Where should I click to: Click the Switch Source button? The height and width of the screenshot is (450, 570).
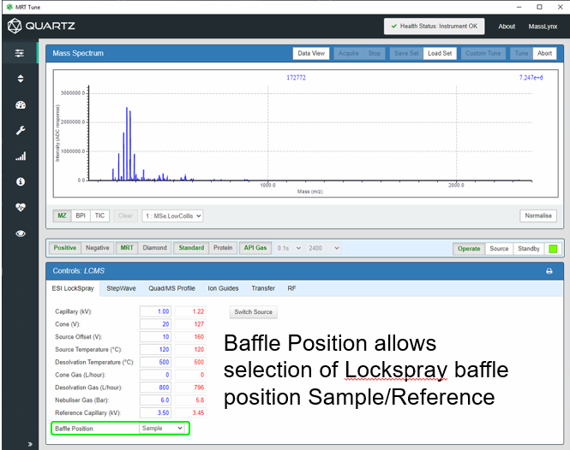253,312
